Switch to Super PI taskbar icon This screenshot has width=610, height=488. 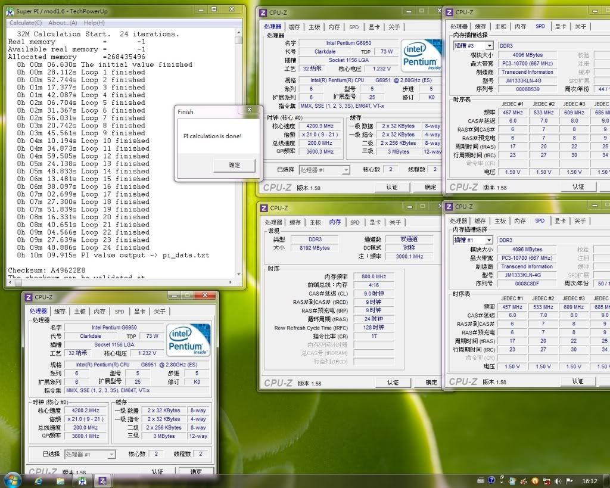(83, 480)
